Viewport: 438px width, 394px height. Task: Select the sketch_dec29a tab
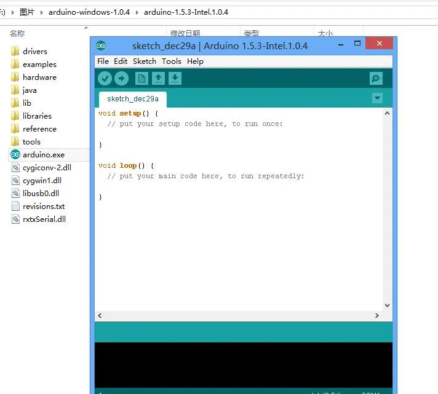pyautogui.click(x=132, y=99)
